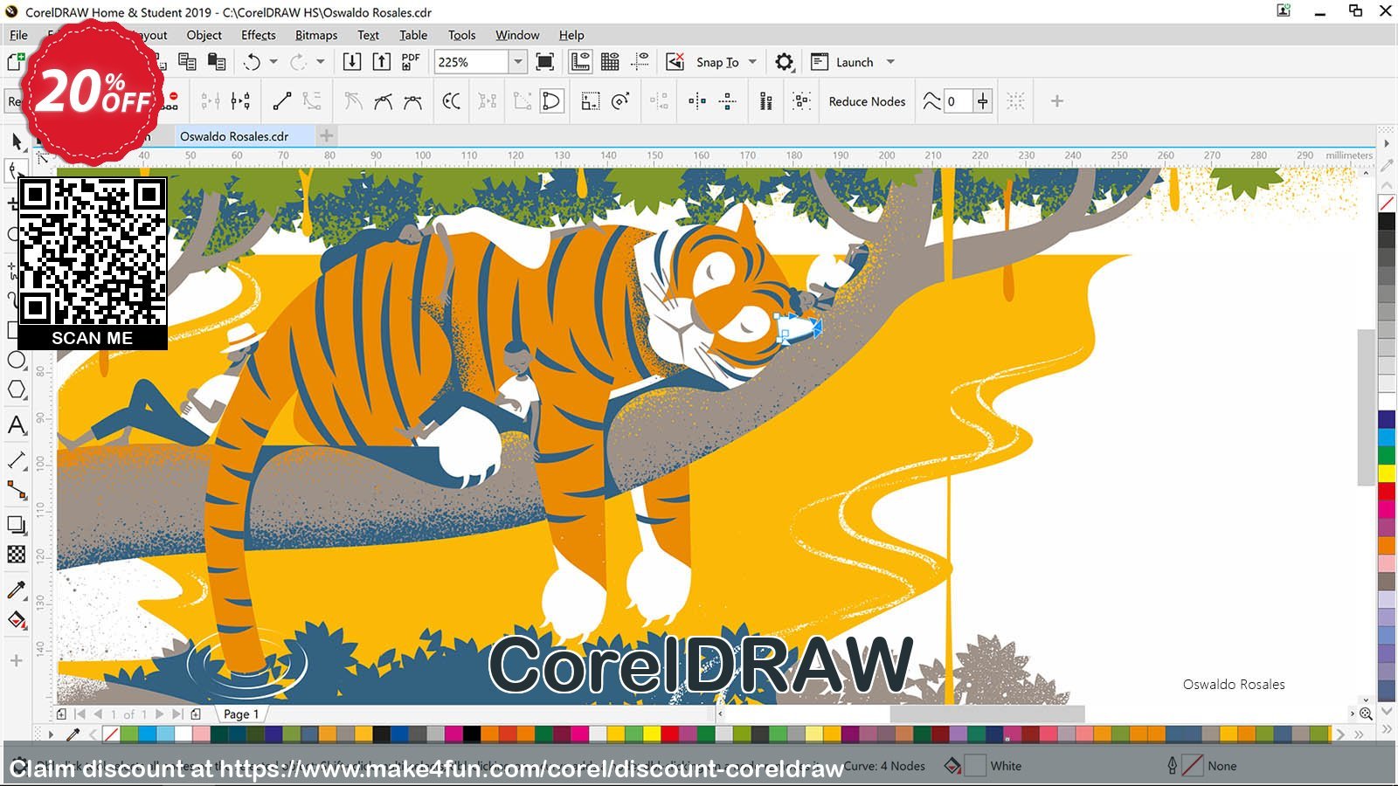This screenshot has height=786, width=1398.
Task: Click the White fill color indicator
Action: [975, 766]
